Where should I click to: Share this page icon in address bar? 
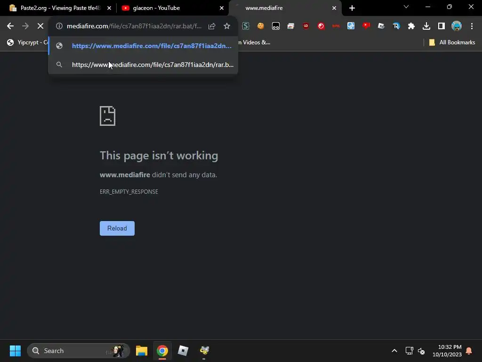click(x=212, y=26)
